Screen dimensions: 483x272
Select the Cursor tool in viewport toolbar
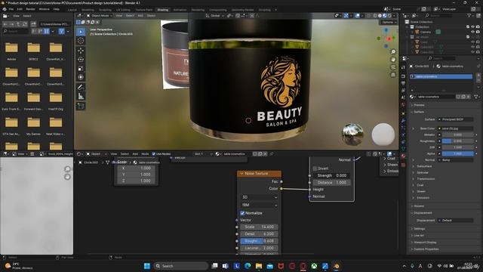(x=81, y=40)
